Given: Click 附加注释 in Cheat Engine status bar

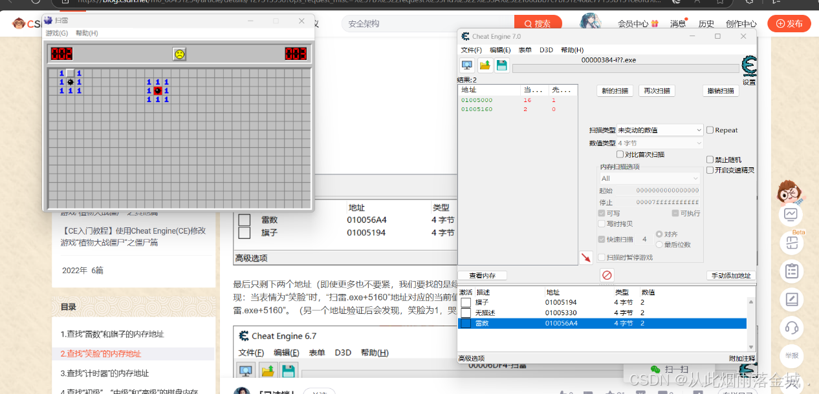Looking at the screenshot, I should (741, 358).
